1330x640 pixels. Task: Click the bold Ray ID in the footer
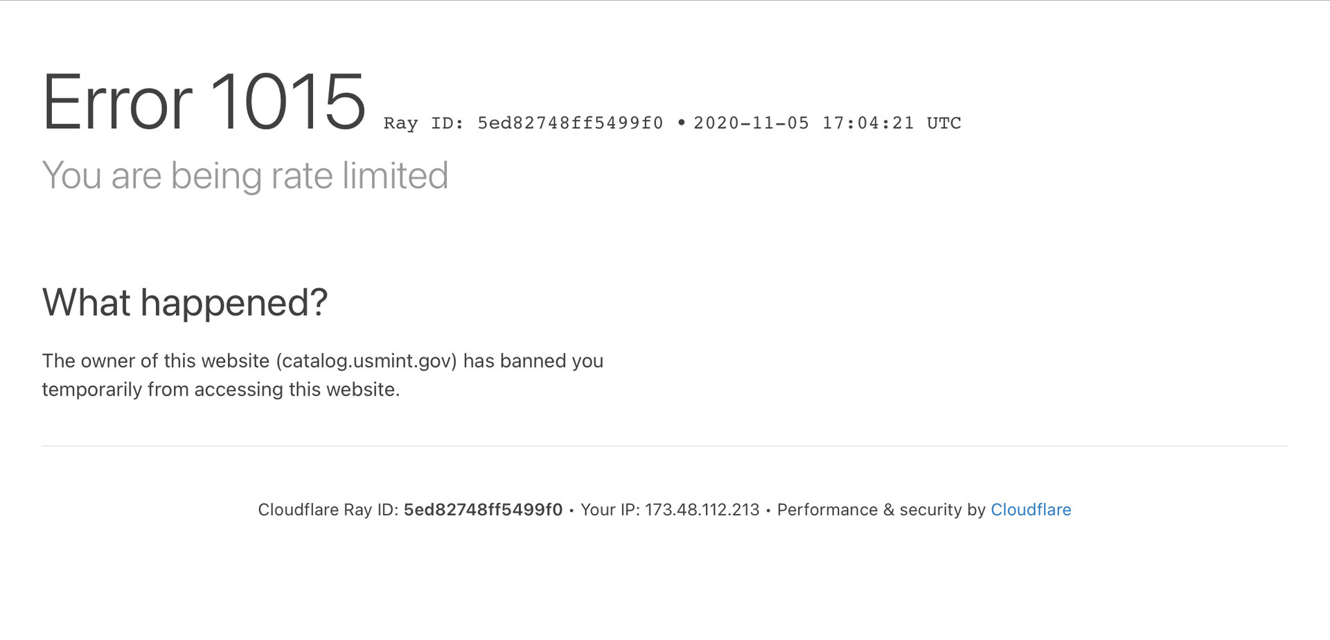tap(483, 510)
